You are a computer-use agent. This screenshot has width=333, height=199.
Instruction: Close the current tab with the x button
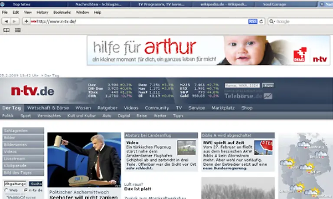point(322,4)
